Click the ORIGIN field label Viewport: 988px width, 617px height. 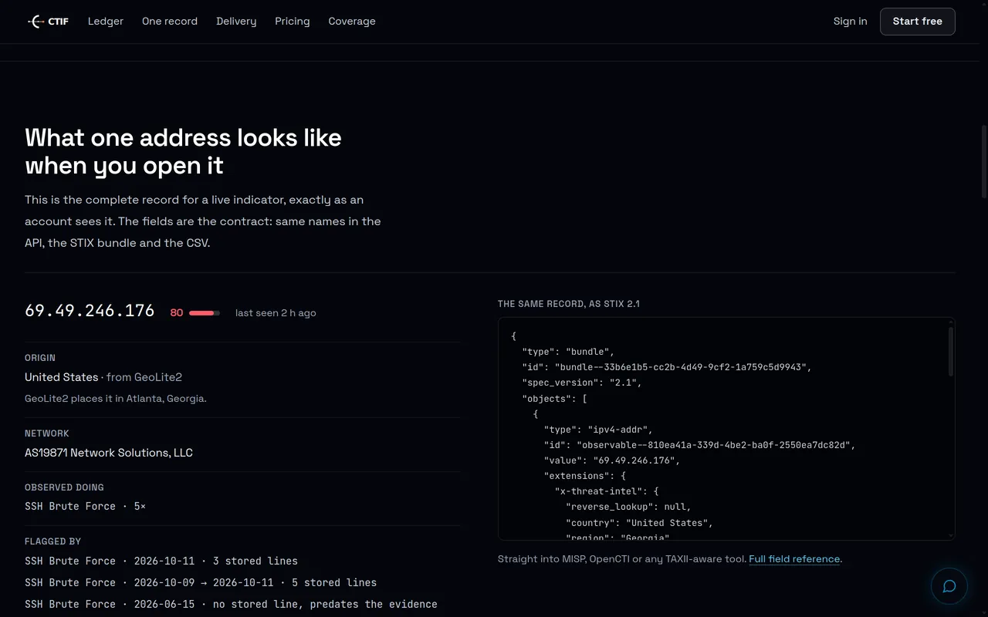(x=40, y=358)
